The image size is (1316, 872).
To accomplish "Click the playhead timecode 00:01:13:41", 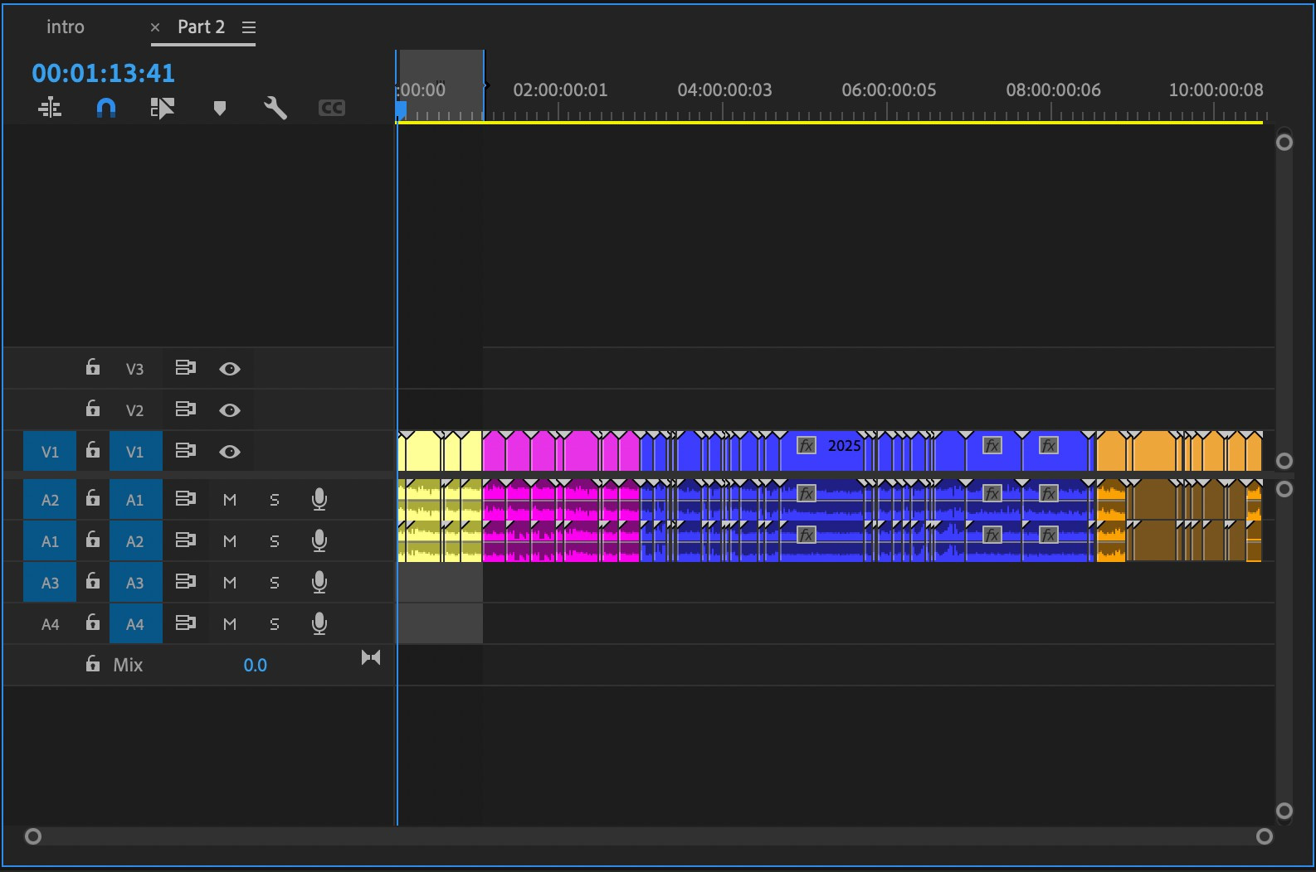I will tap(104, 73).
